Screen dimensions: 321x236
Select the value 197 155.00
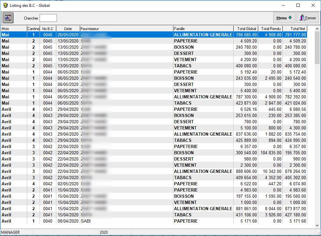246,196
